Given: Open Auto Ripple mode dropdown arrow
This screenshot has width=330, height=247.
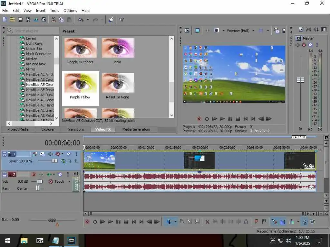Looking at the screenshot, I should click(x=298, y=222).
